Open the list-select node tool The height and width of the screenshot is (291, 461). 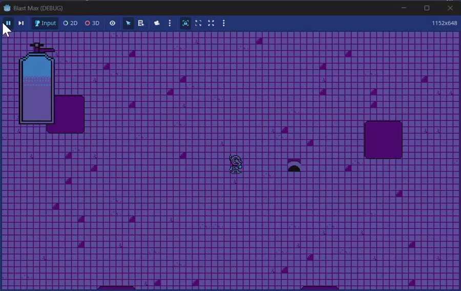pyautogui.click(x=141, y=23)
